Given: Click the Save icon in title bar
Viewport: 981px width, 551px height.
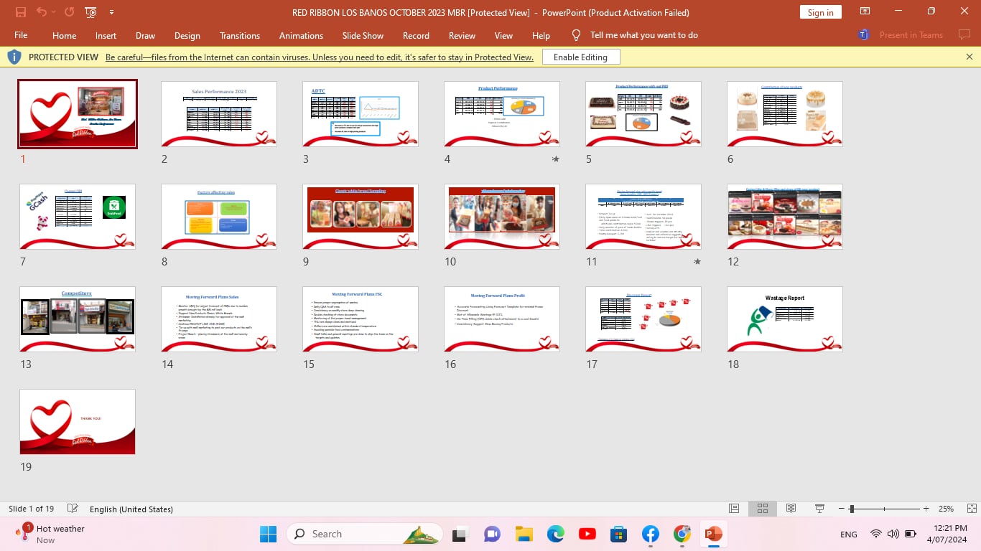Looking at the screenshot, I should (x=20, y=12).
